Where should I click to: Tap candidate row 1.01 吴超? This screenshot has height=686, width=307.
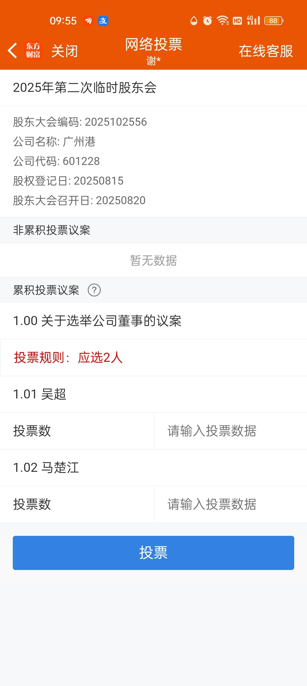(153, 394)
